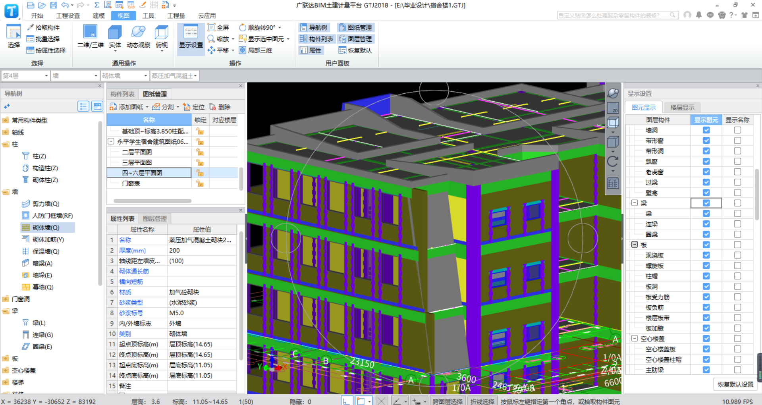Click the 恢复默认设置 button
This screenshot has width=762, height=405.
click(x=735, y=384)
